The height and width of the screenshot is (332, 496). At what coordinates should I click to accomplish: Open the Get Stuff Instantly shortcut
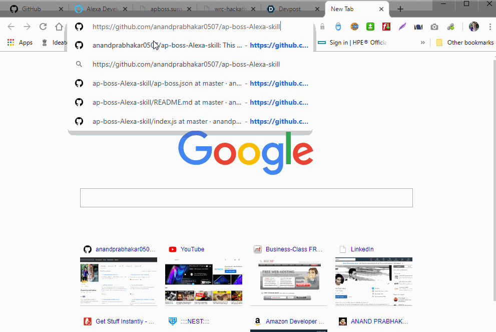125,321
